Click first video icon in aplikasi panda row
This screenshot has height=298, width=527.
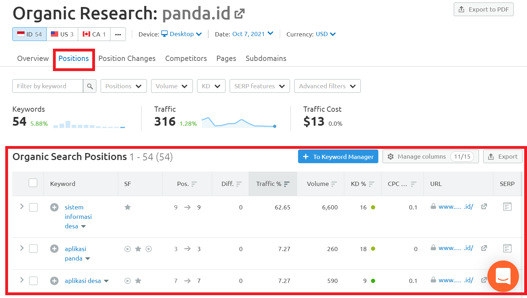point(128,249)
